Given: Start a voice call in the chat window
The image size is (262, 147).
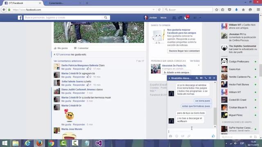Looking at the screenshot, I should click(206, 78).
